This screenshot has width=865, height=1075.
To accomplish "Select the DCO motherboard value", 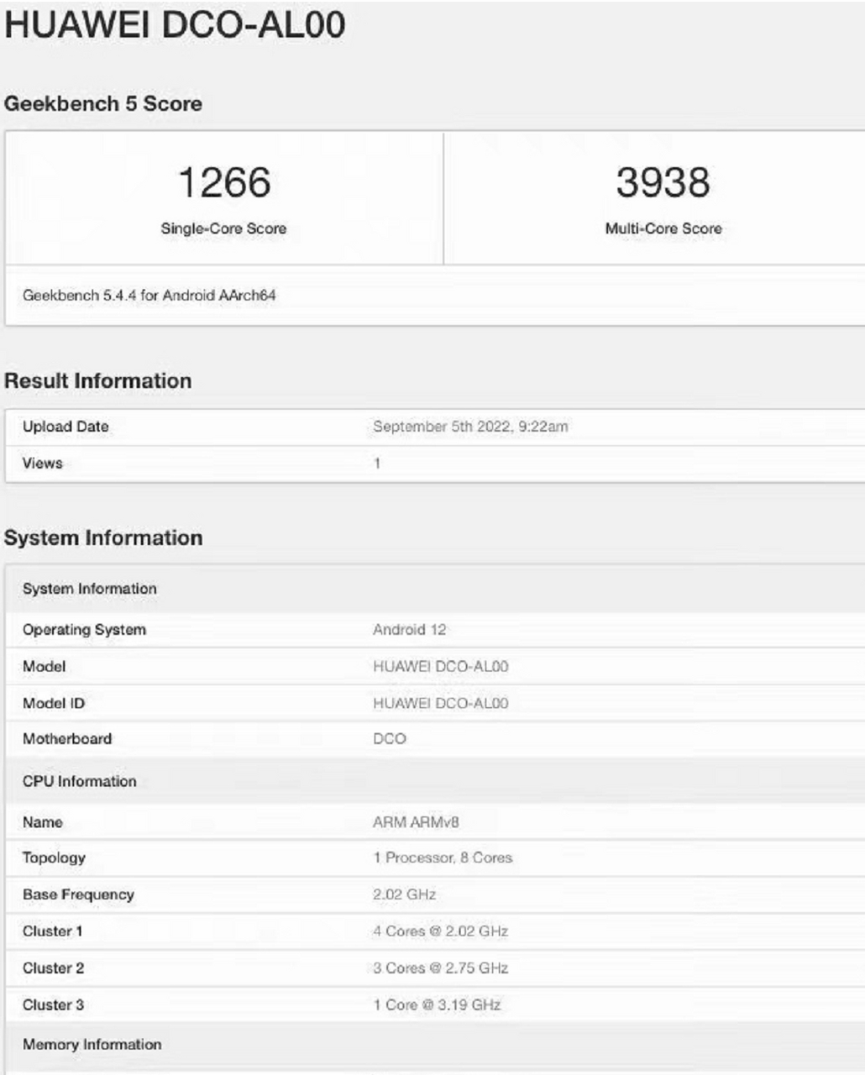I will (x=390, y=739).
